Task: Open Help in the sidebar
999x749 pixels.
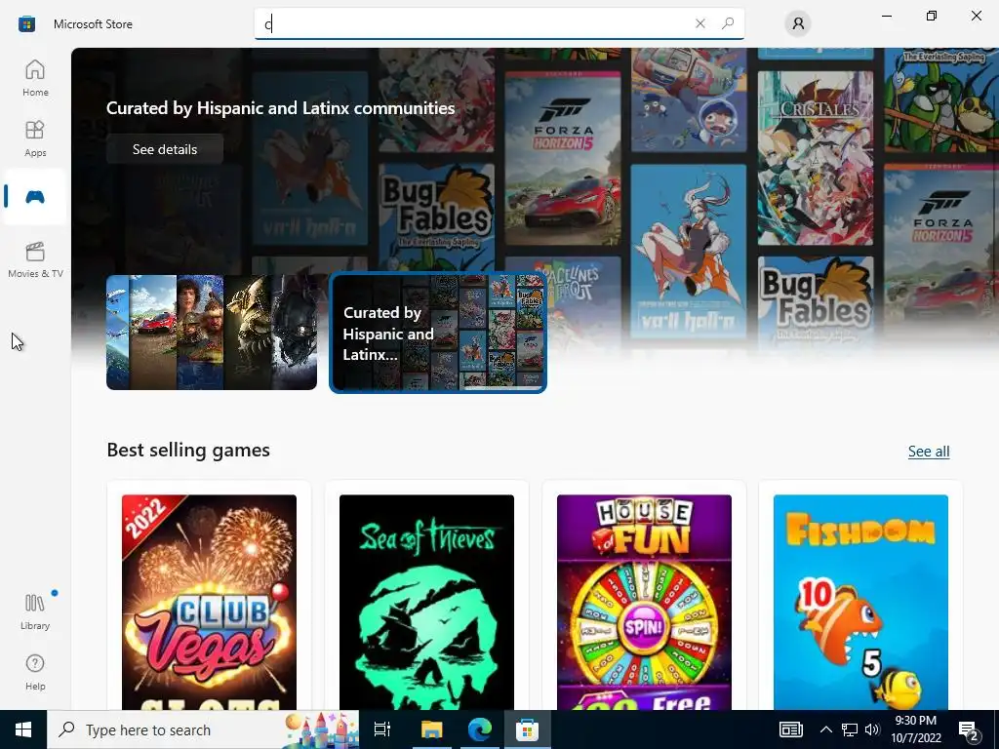Action: (x=35, y=672)
